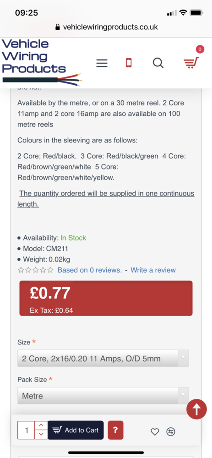
Task: Open the search magnifier icon
Action: click(x=158, y=63)
